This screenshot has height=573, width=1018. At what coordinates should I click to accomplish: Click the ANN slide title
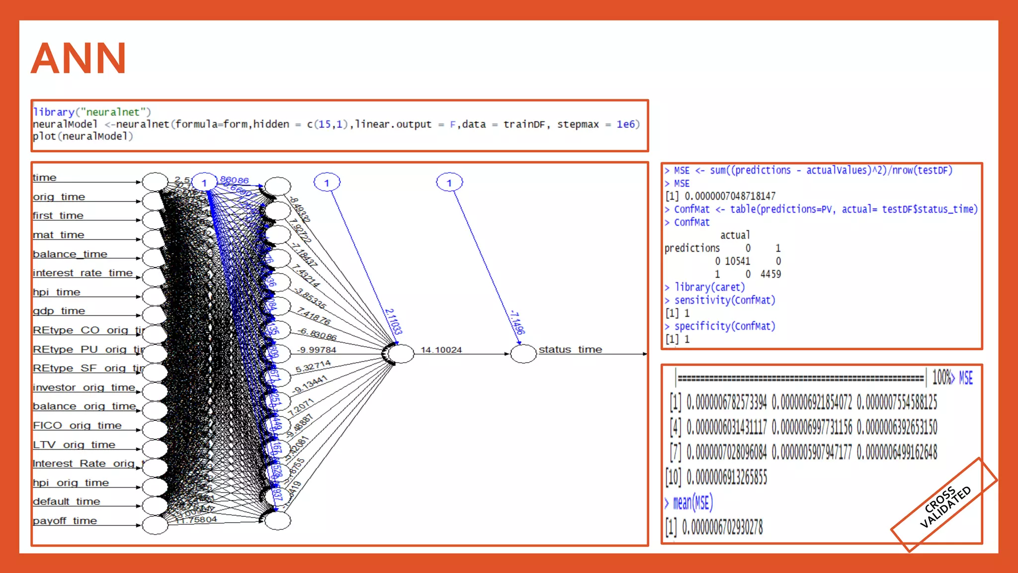tap(79, 59)
